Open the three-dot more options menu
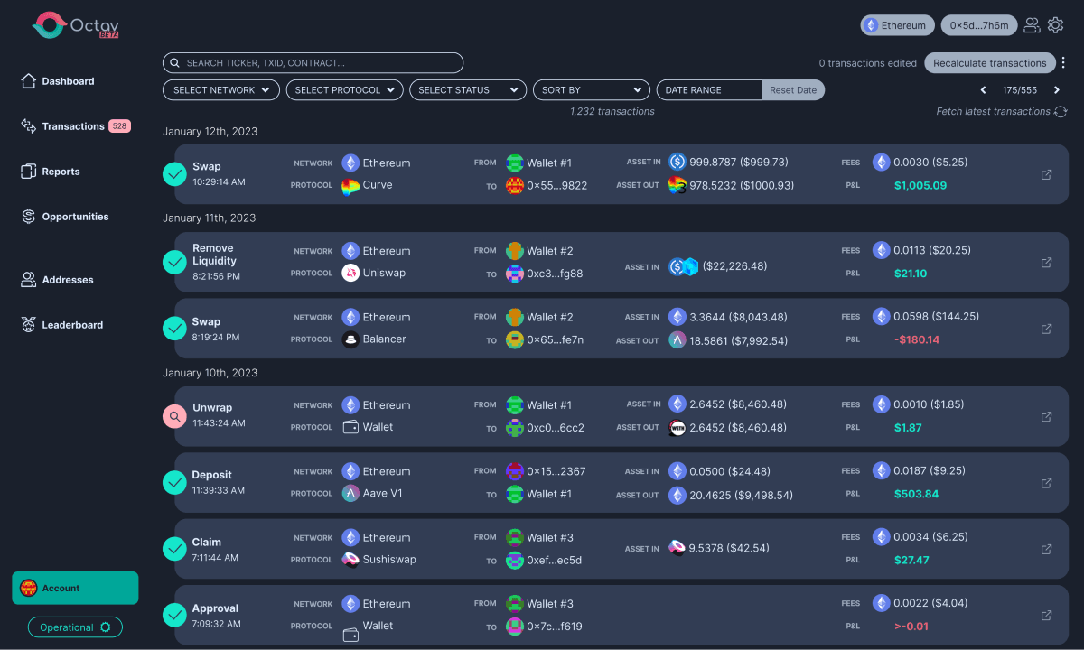The width and height of the screenshot is (1084, 650). [x=1063, y=63]
